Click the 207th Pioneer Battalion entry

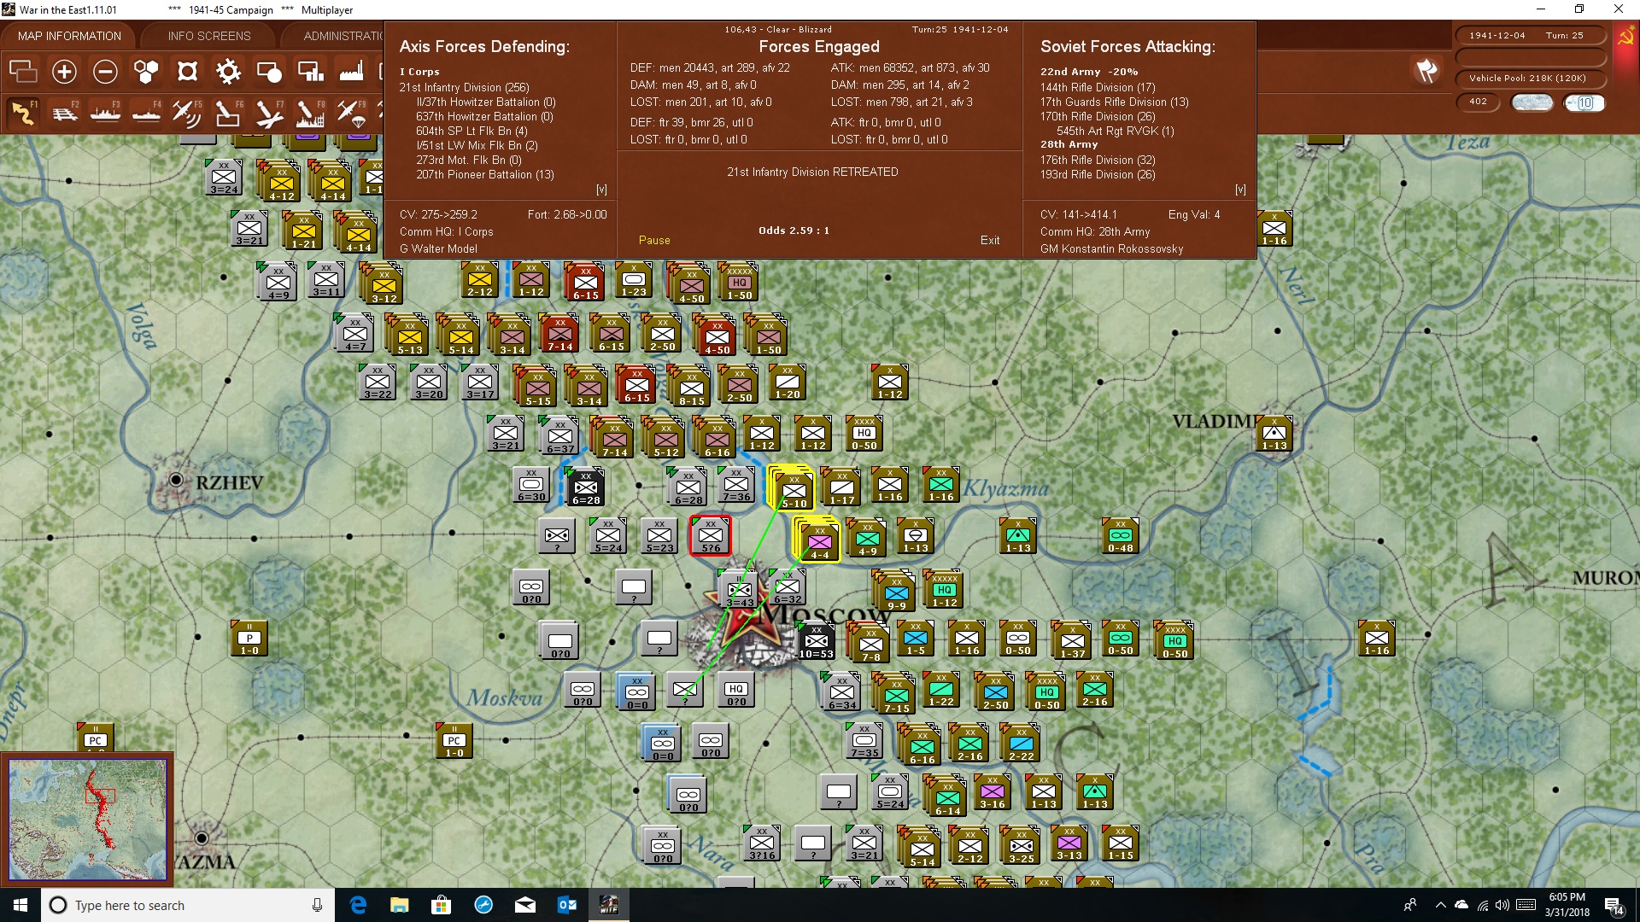pos(485,174)
